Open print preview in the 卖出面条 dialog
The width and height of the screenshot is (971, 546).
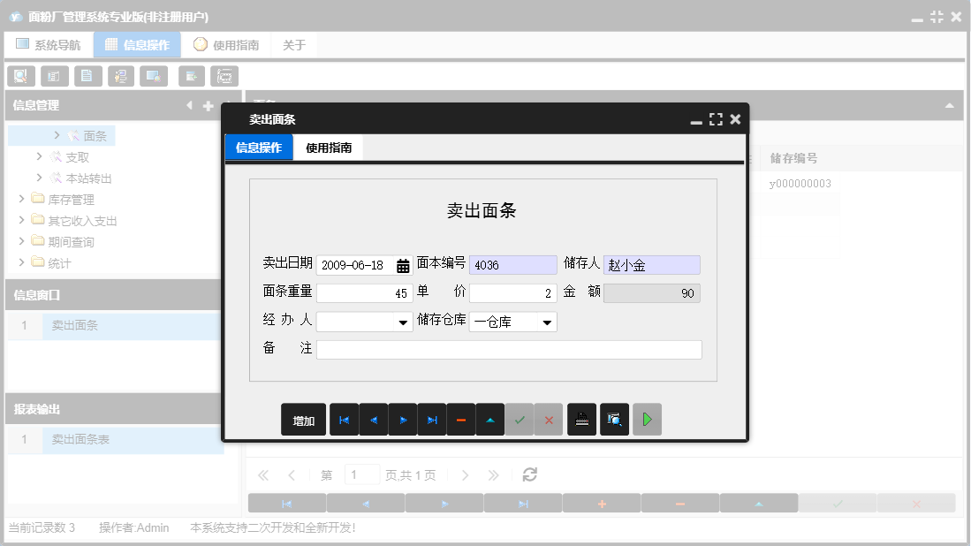(614, 419)
